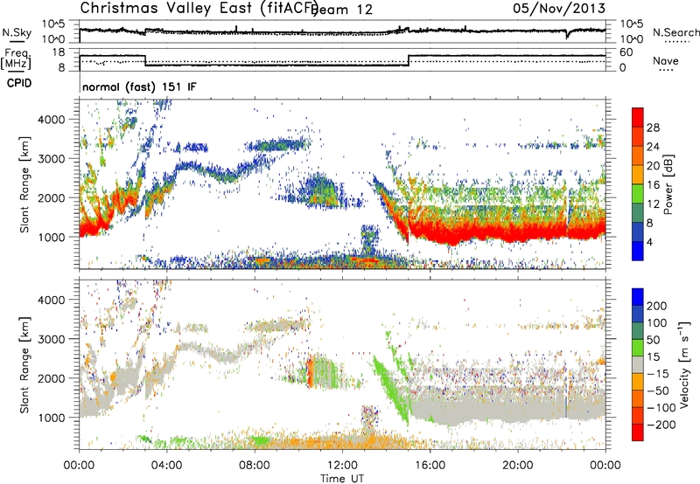Screen dimensions: 700x484
Task: Click the '28' tick on the Power colorbar
Action: (x=653, y=128)
